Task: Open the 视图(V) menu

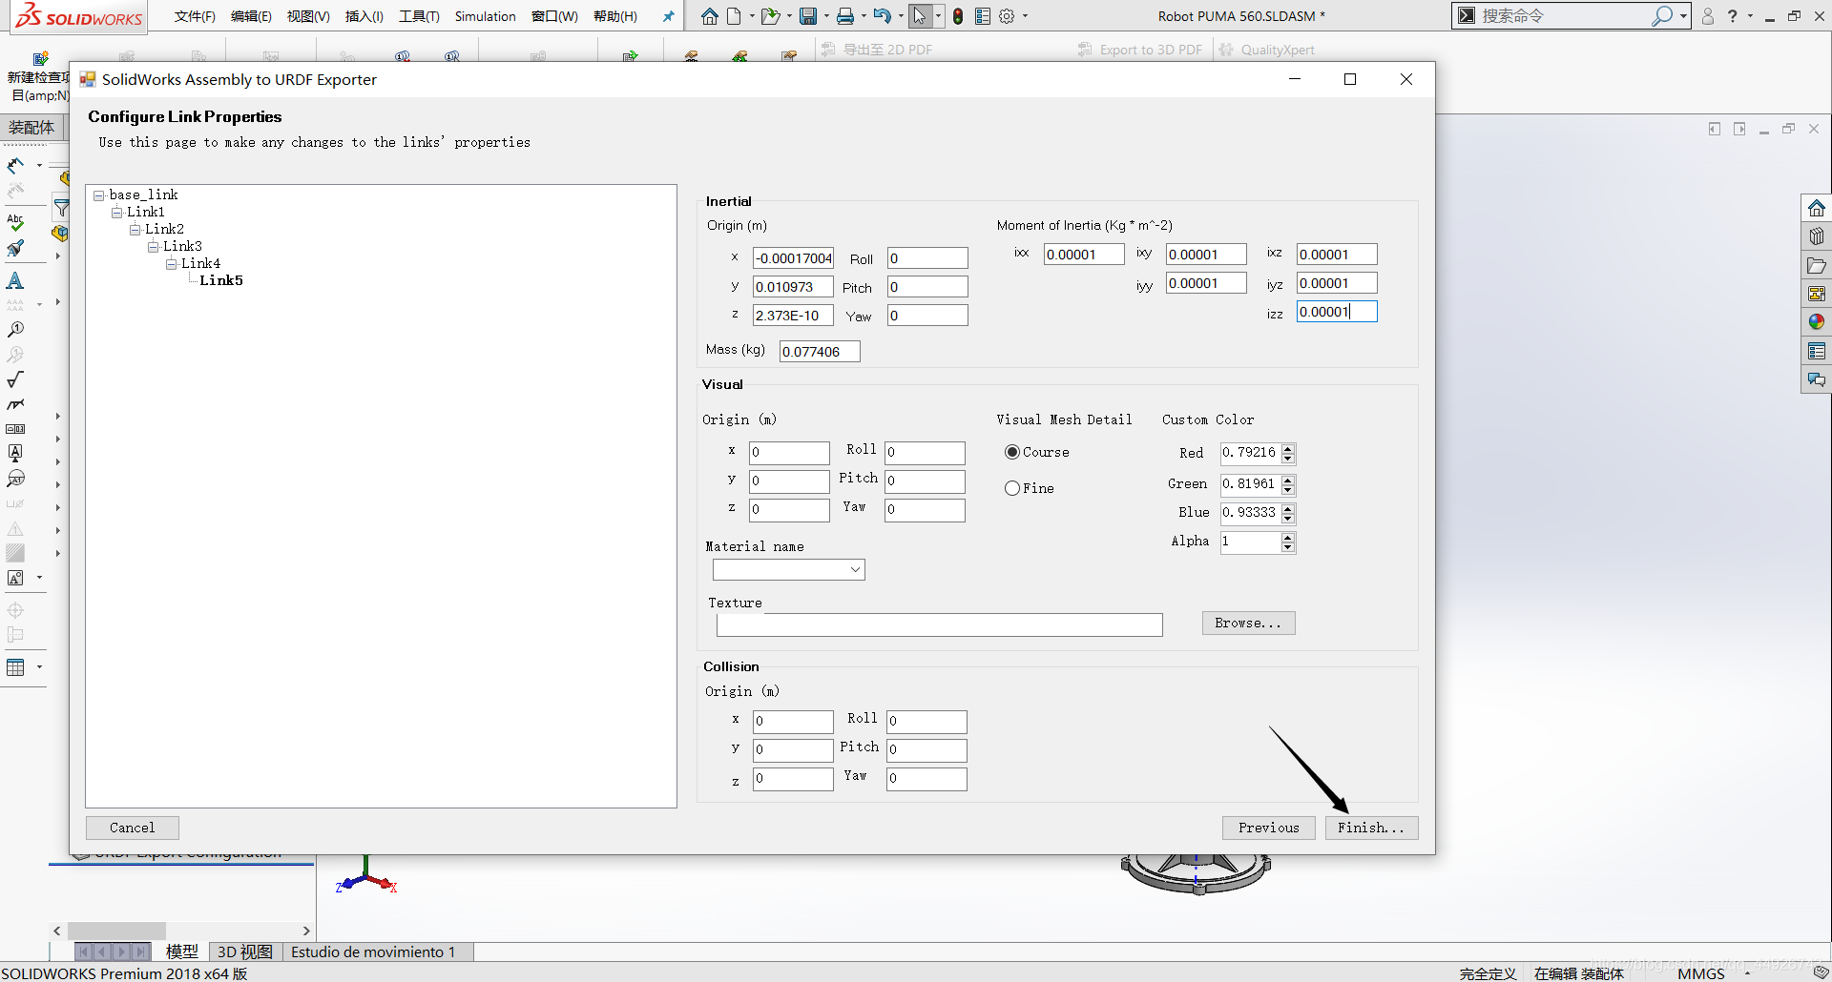Action: tap(308, 16)
